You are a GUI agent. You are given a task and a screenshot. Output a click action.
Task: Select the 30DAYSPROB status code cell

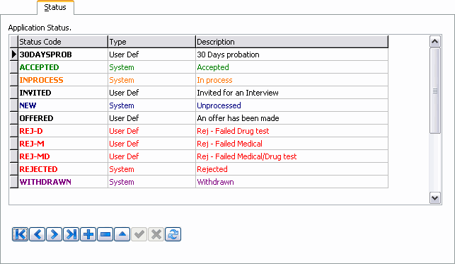point(63,54)
